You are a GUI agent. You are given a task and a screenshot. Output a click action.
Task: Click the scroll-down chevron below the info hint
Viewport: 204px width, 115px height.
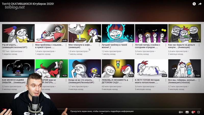pyautogui.click(x=102, y=114)
